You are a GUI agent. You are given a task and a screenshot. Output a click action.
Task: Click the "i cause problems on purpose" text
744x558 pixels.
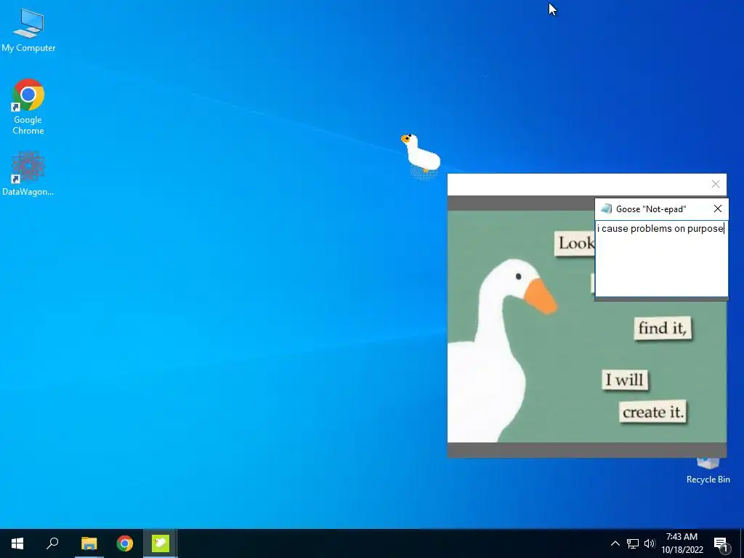[x=660, y=229]
